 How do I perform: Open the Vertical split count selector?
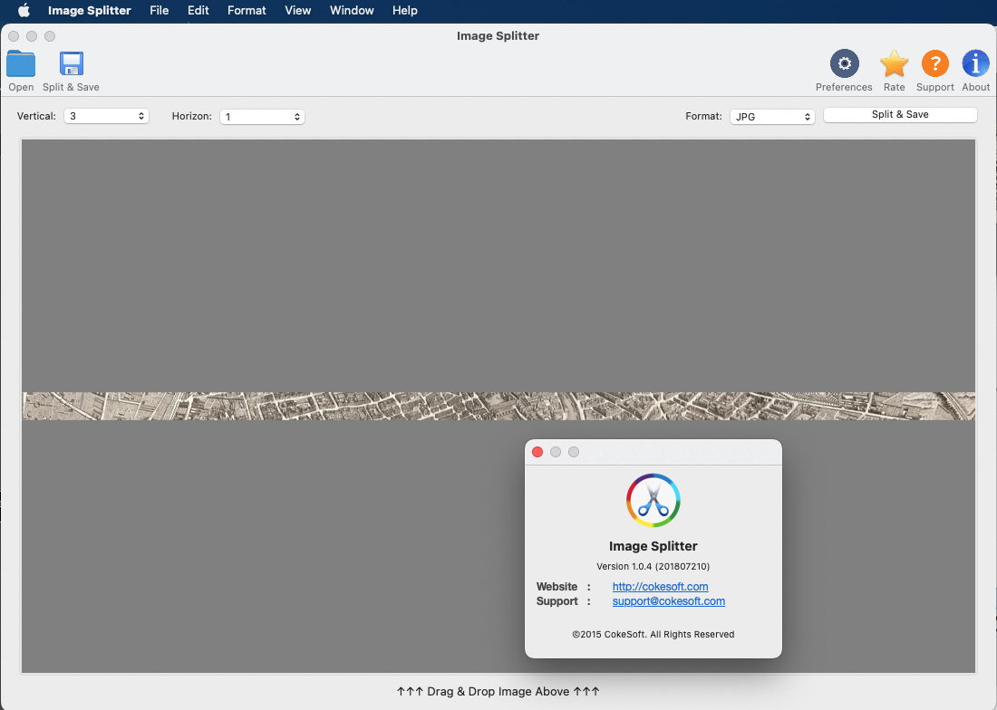(x=140, y=116)
